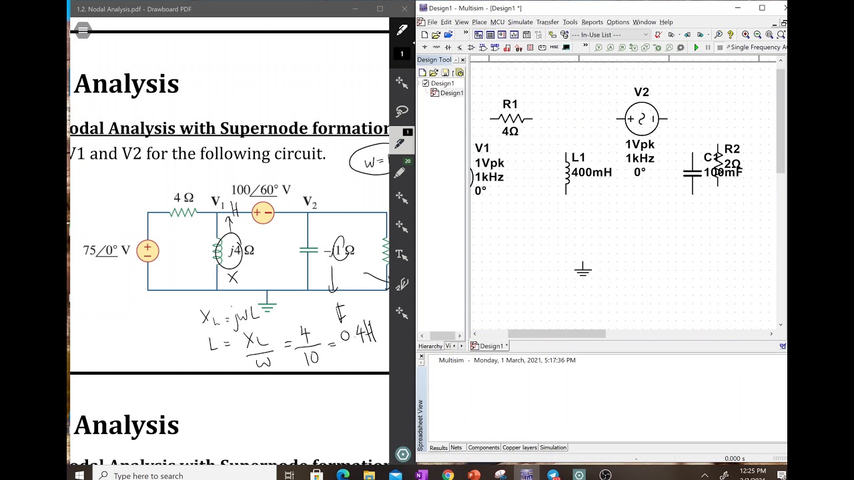Switch to Copper layers tab
The width and height of the screenshot is (854, 480).
520,447
